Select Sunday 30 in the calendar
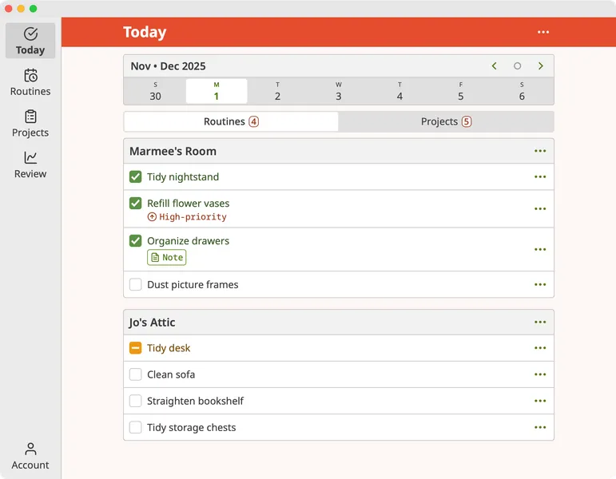The image size is (616, 479). (x=155, y=92)
